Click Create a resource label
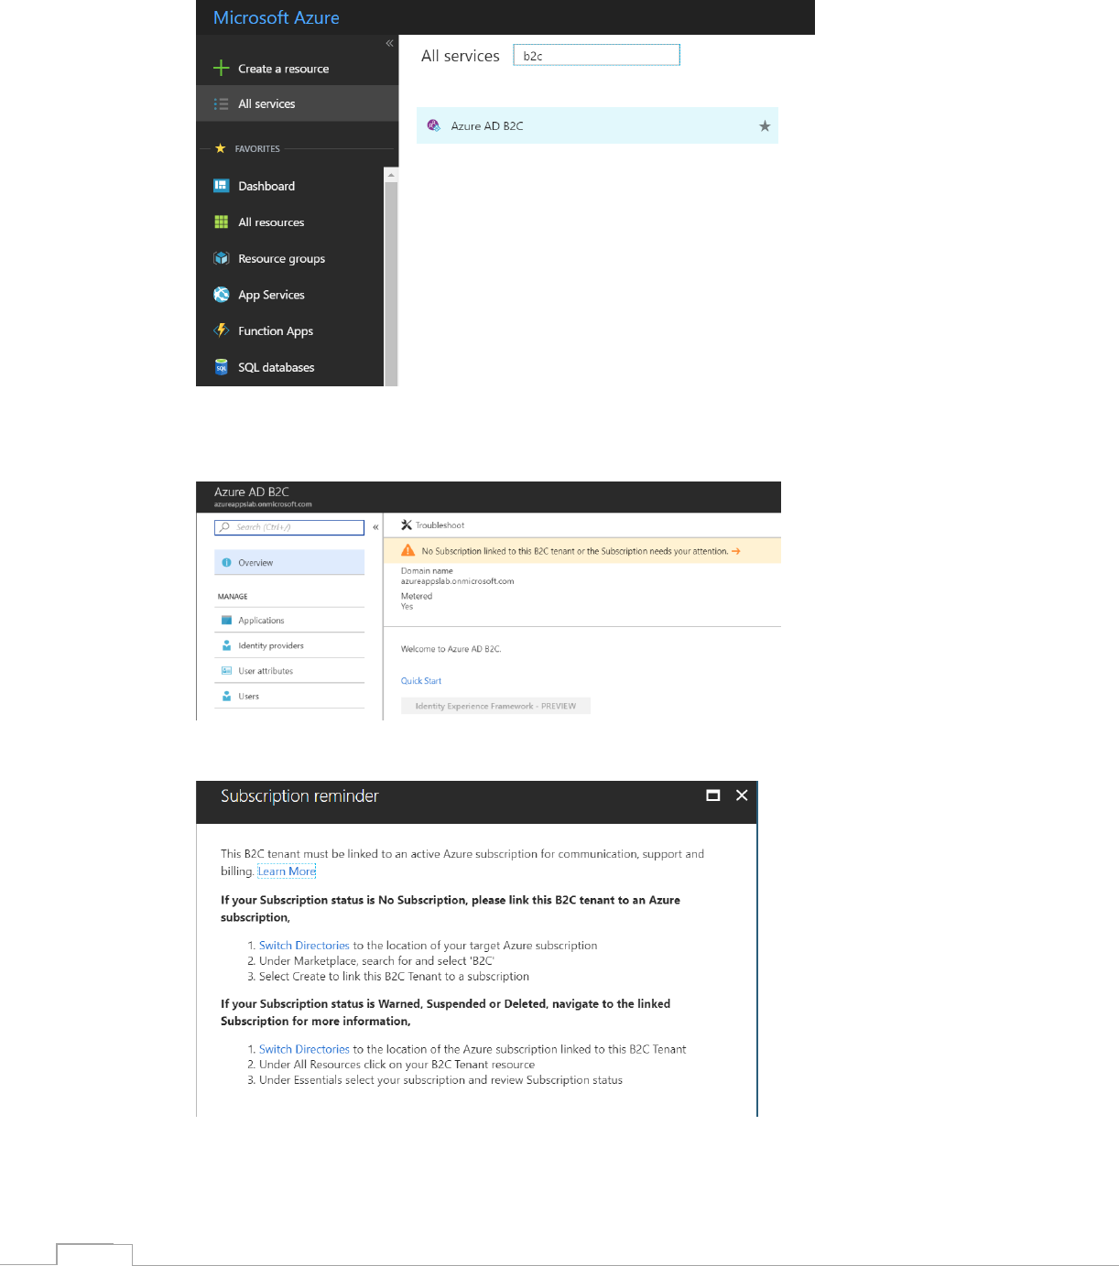The width and height of the screenshot is (1119, 1266). [283, 69]
